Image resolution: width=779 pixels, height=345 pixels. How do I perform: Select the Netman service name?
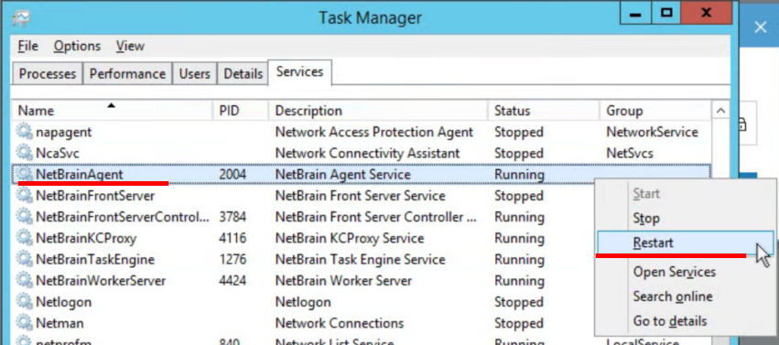click(60, 323)
